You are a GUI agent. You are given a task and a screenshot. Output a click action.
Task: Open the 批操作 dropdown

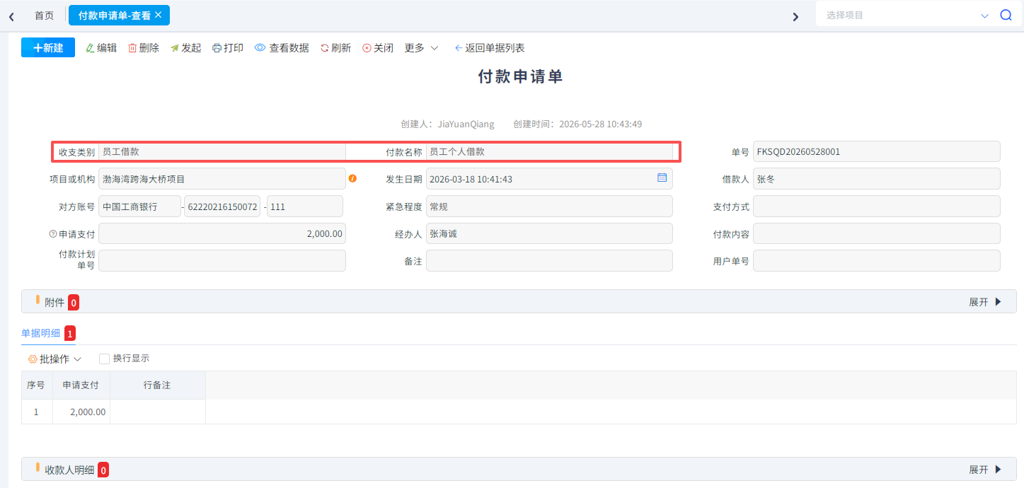(54, 359)
